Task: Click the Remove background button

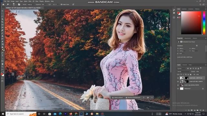Action: coord(133,97)
